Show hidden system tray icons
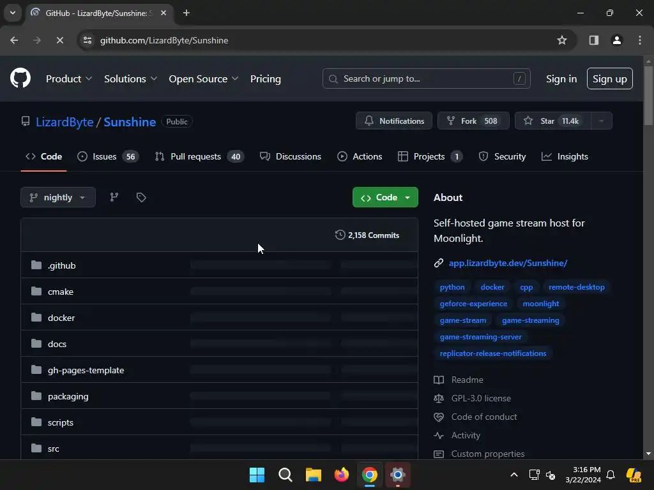The height and width of the screenshot is (490, 654). pos(514,475)
